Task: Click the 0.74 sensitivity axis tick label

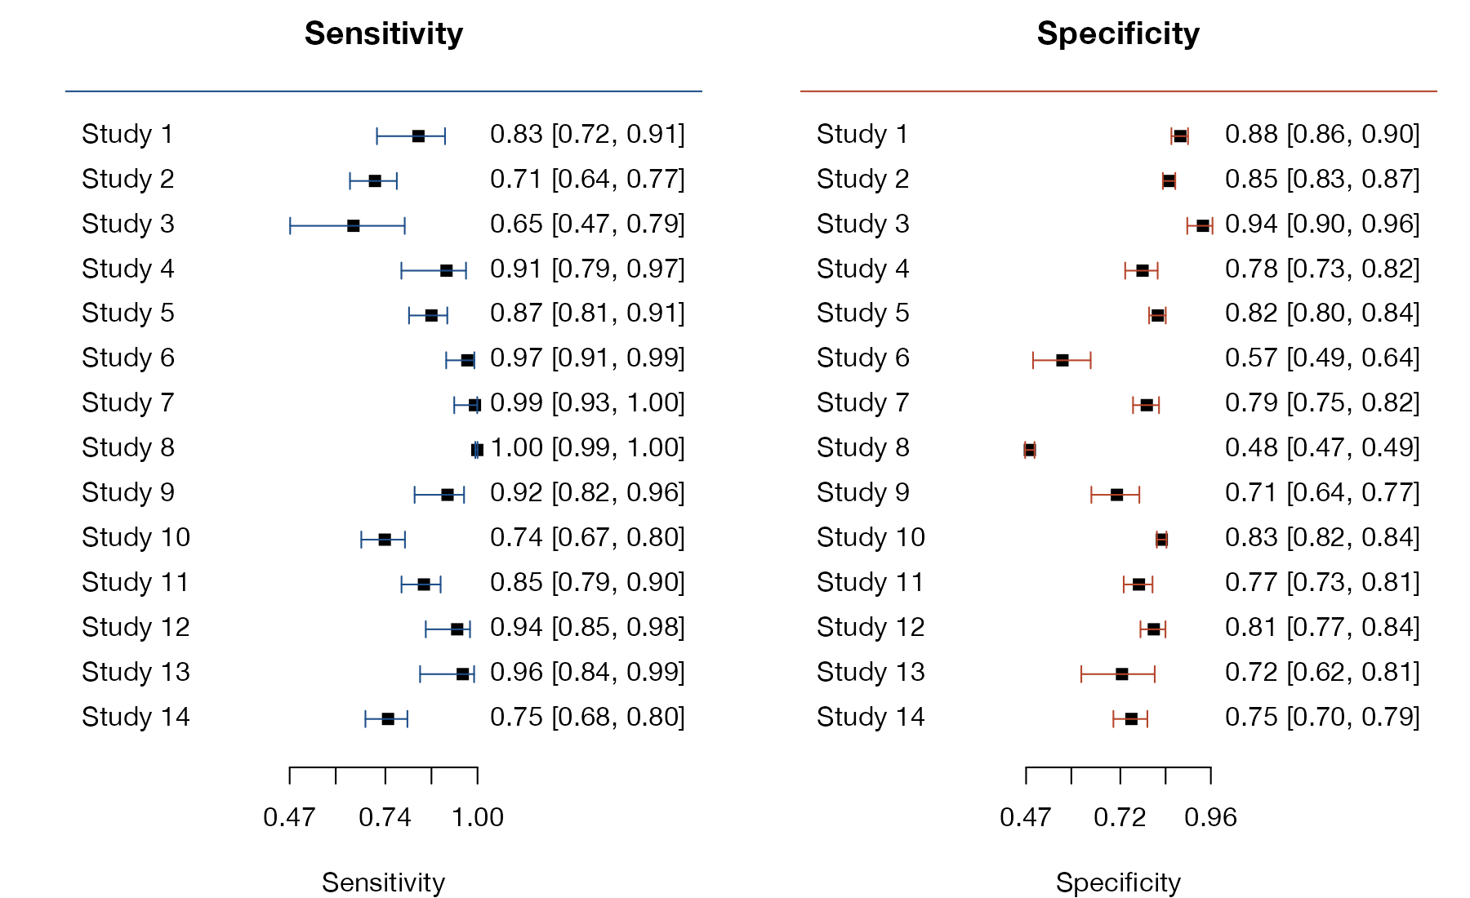Action: point(385,817)
